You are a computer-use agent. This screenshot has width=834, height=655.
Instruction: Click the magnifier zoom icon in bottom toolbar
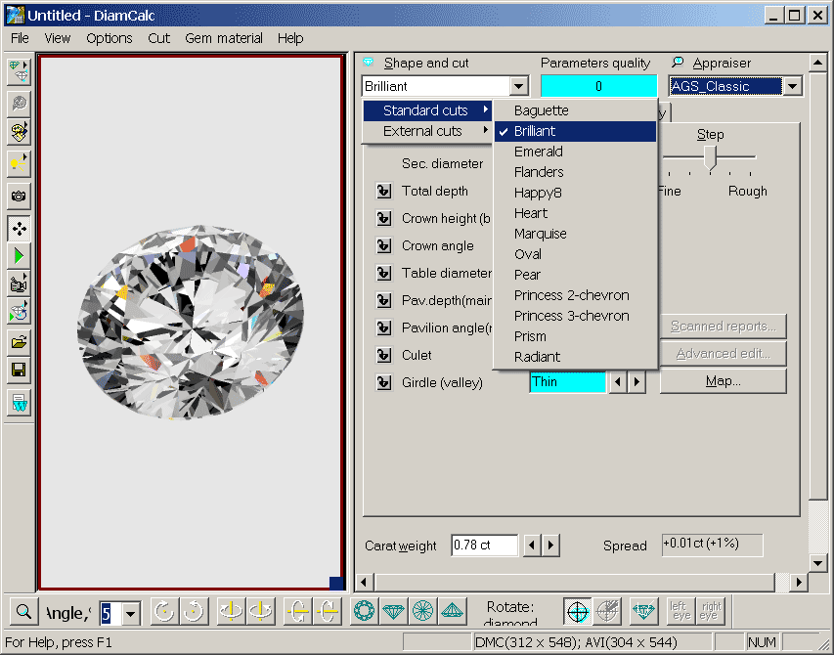(x=23, y=612)
